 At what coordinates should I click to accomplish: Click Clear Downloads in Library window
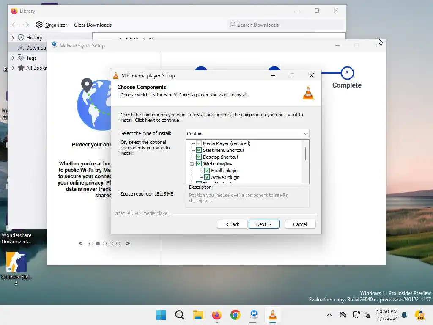click(93, 25)
